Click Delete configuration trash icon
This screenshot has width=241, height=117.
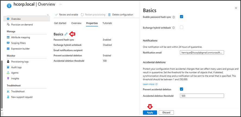pos(109,15)
